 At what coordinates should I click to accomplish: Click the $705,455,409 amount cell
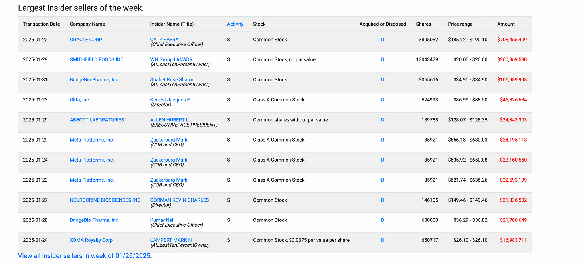click(x=512, y=40)
